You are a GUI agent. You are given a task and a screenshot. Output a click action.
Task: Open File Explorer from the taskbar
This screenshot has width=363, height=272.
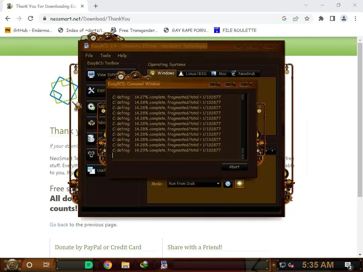[x=125, y=265]
